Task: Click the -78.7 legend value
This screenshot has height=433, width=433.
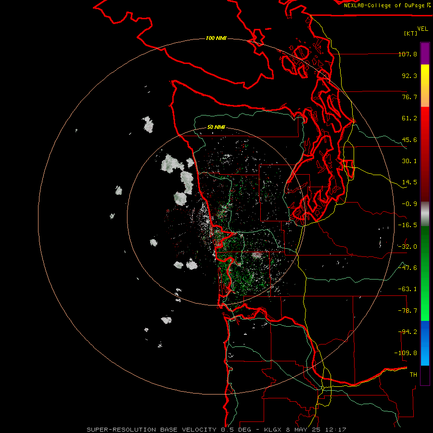Action: pos(408,311)
